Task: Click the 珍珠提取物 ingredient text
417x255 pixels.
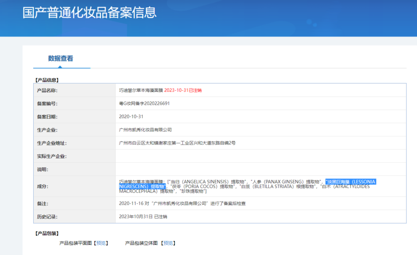Action: point(193,191)
